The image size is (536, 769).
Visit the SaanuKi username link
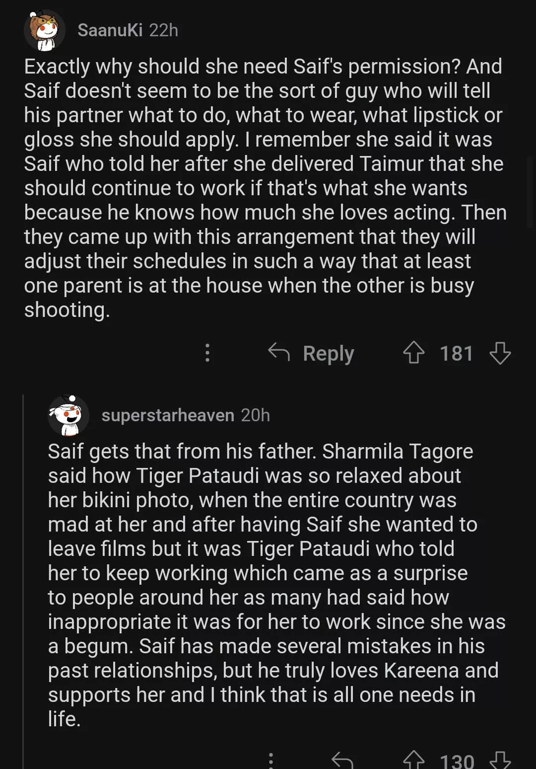110,30
